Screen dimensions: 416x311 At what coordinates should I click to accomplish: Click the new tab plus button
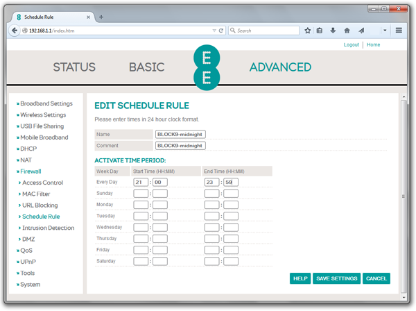point(101,17)
